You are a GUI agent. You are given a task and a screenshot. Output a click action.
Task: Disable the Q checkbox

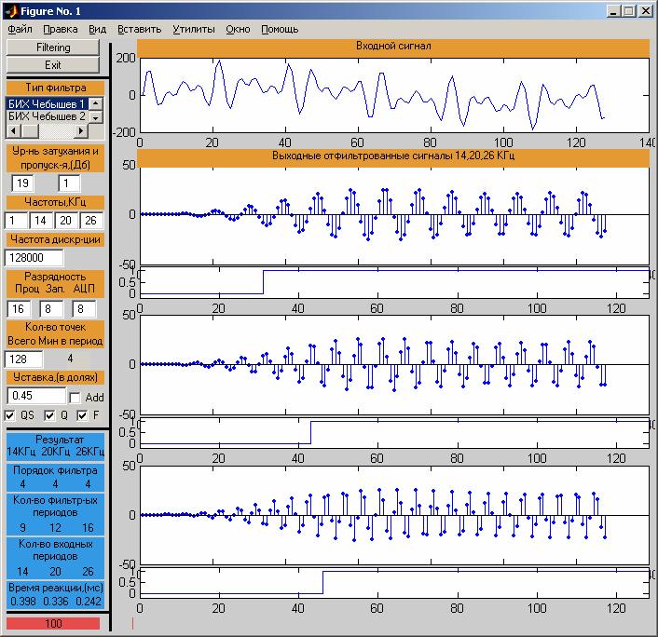click(x=50, y=415)
